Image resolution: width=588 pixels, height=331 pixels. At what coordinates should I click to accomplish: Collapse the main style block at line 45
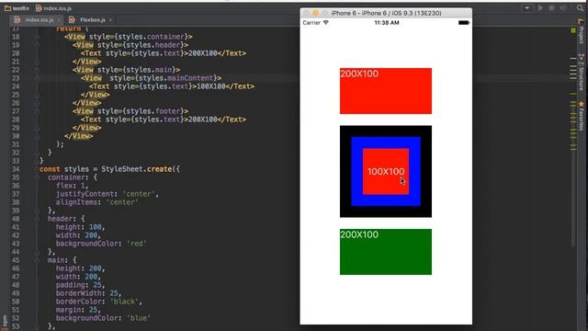pos(37,259)
